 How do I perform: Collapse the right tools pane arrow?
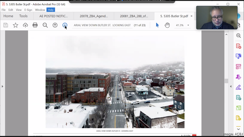[231, 86]
